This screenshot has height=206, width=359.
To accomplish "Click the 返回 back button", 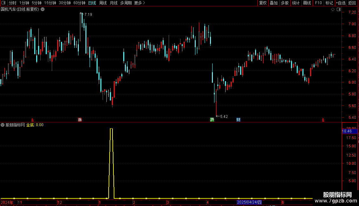I will [x=352, y=3].
